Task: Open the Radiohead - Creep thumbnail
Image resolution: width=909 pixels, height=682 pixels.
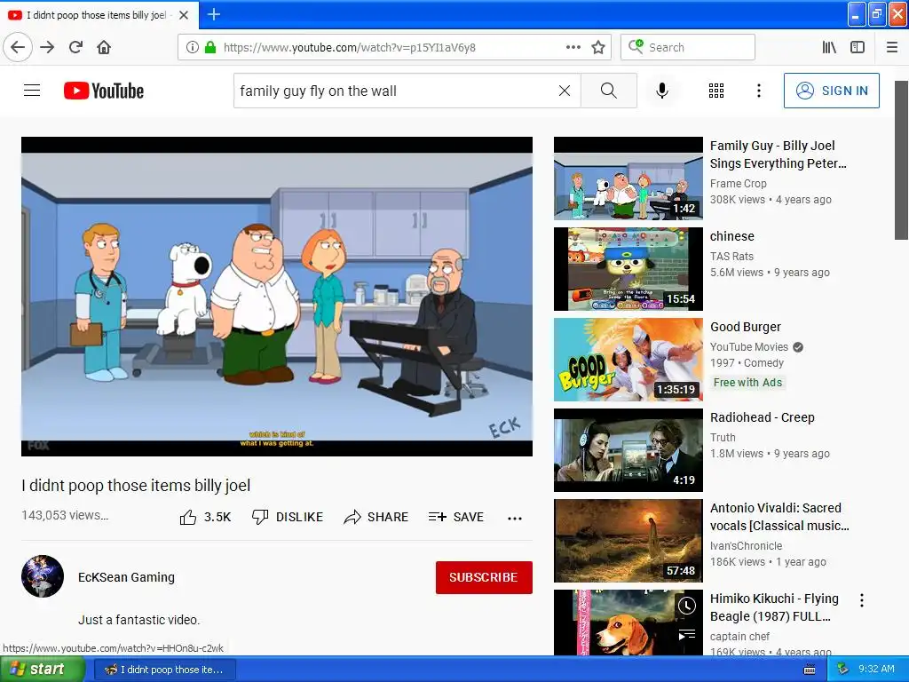Action: (628, 450)
